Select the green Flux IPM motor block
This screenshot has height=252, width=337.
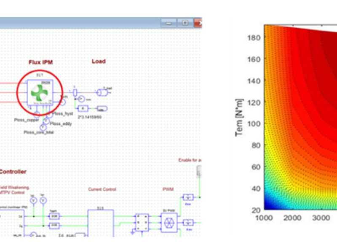coord(40,92)
